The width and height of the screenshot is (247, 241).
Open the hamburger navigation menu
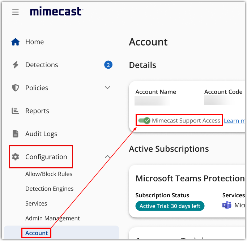click(15, 12)
